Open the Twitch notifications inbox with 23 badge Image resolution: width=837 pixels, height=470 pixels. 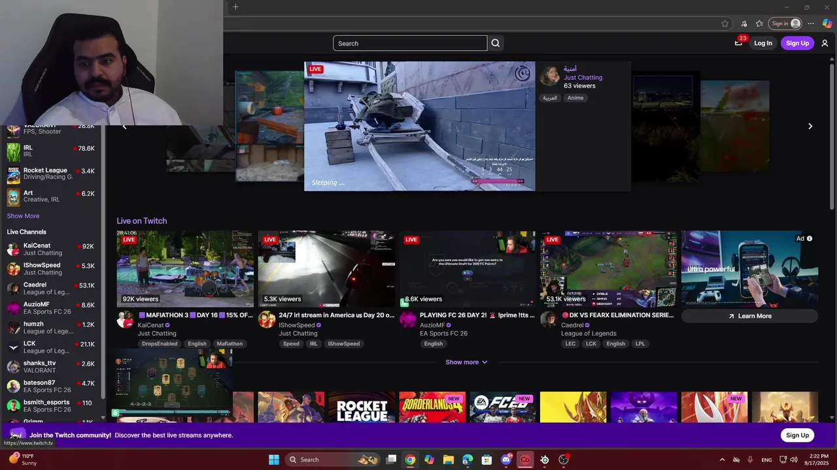(739, 42)
